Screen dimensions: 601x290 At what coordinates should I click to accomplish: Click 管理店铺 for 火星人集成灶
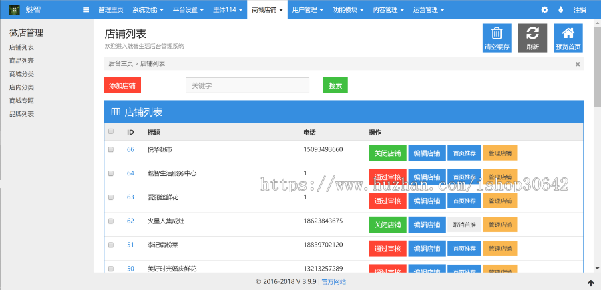click(500, 224)
